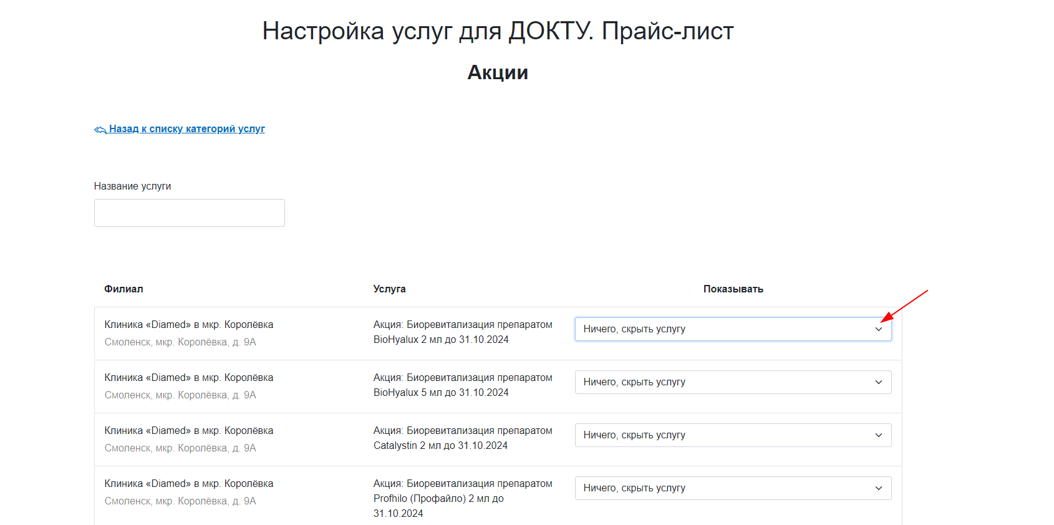This screenshot has height=525, width=1054.
Task: Select the 'Филиал' column header
Action: [x=123, y=289]
